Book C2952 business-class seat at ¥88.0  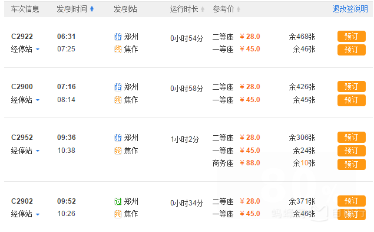pos(352,164)
